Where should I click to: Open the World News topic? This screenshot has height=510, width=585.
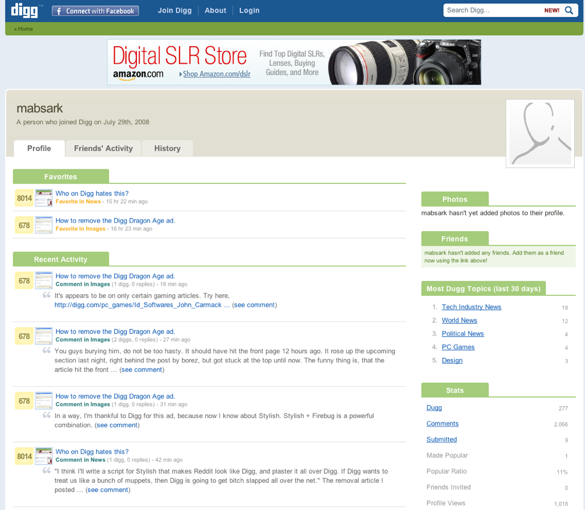coord(459,320)
